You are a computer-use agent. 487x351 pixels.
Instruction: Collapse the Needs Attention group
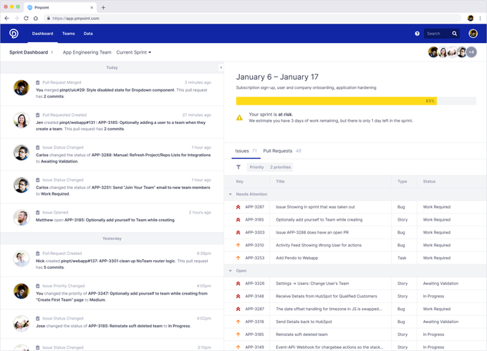tap(231, 194)
